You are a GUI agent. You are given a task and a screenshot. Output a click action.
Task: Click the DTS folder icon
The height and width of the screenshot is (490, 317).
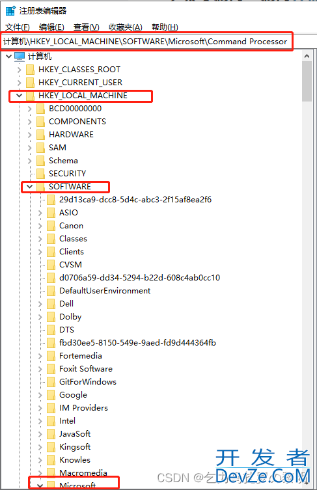(51, 330)
